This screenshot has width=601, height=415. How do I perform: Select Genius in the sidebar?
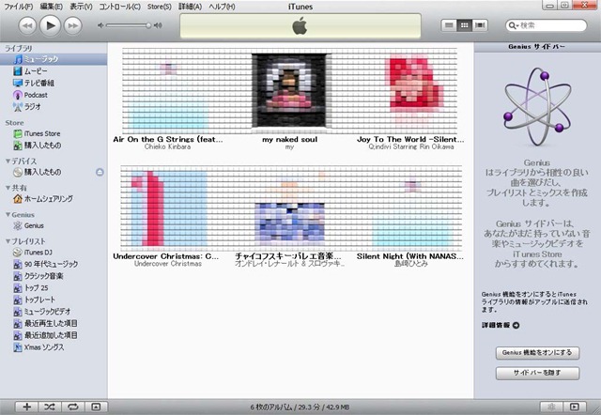54,225
